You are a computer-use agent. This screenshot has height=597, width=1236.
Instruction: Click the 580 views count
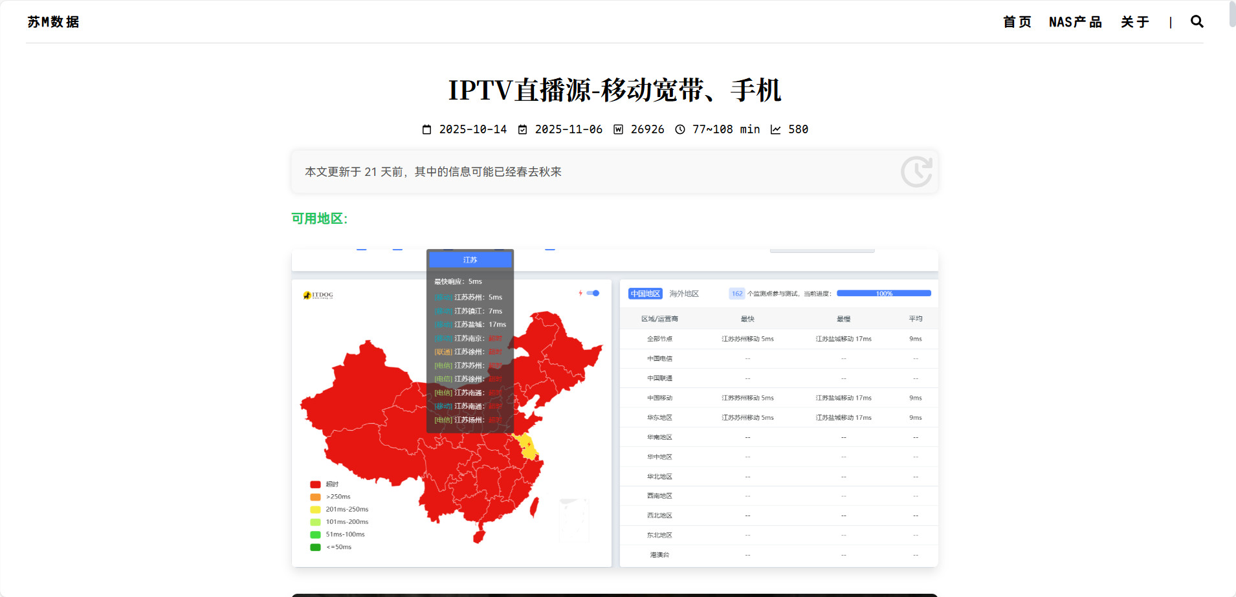(x=798, y=129)
